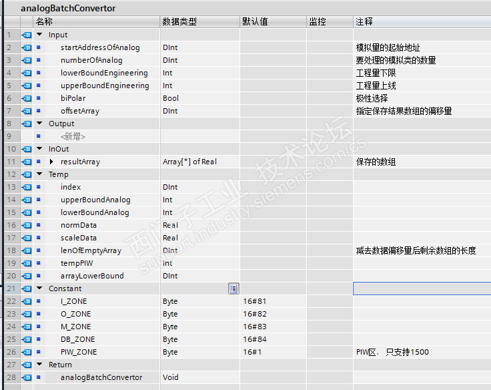The width and height of the screenshot is (491, 390).
Task: Click the interface icon on biPolar row
Action: coord(27,98)
